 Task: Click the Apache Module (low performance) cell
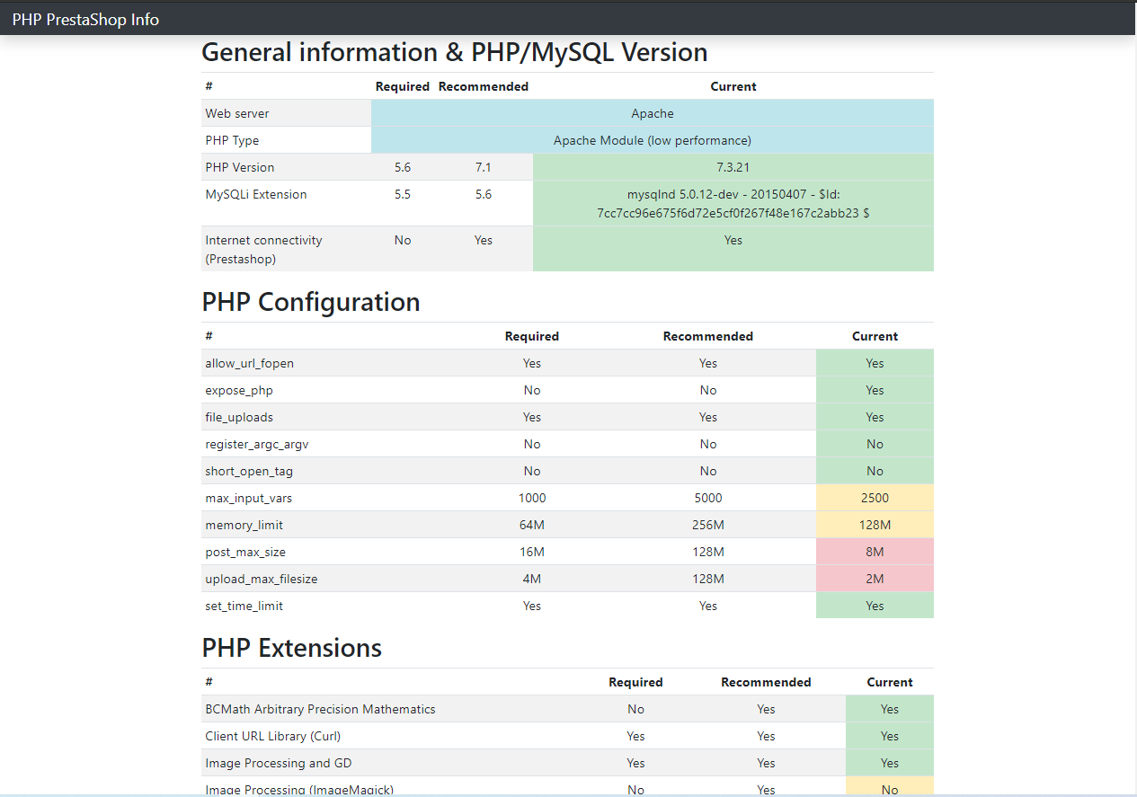pyautogui.click(x=653, y=140)
